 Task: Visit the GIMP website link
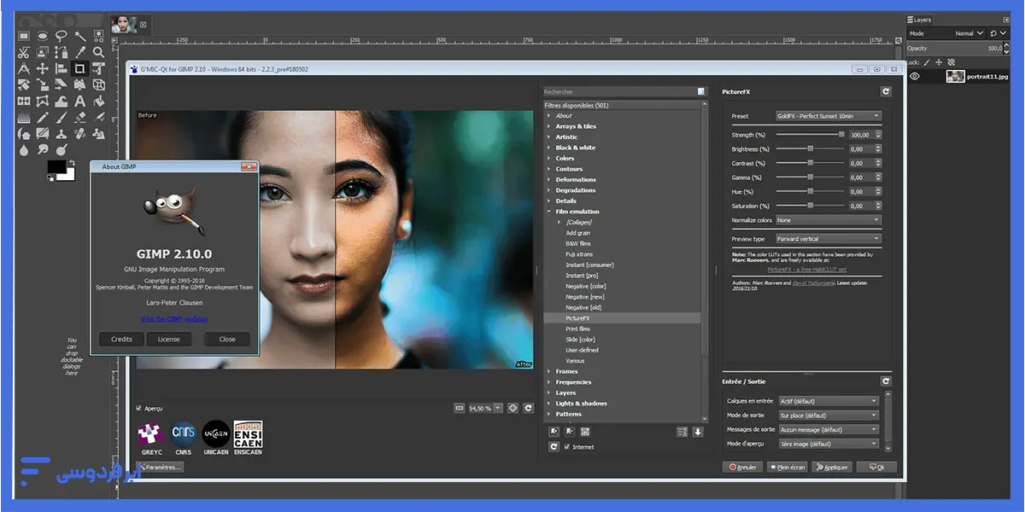[x=174, y=319]
